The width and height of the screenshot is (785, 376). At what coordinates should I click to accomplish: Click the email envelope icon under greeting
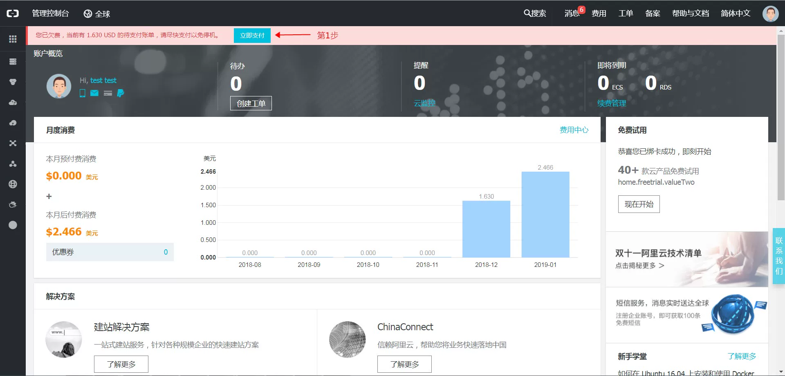tap(94, 93)
